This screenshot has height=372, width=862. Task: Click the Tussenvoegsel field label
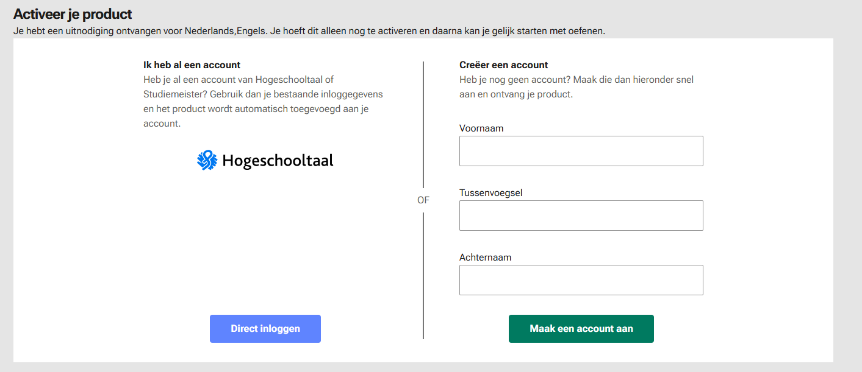pyautogui.click(x=490, y=193)
